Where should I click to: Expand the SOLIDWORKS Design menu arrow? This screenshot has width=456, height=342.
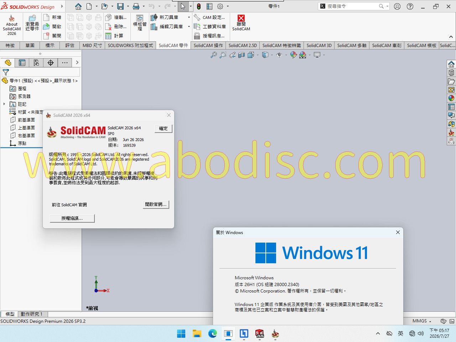coord(62,6)
